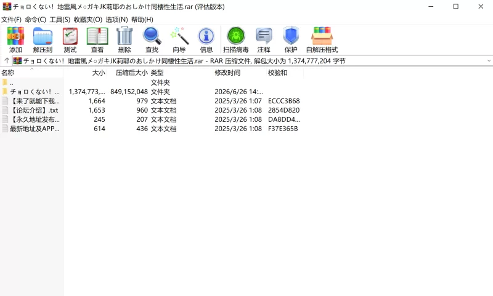Viewport: 493px width, 296px height.
Task: Select file name 最新地址及APP...
Action: point(35,129)
